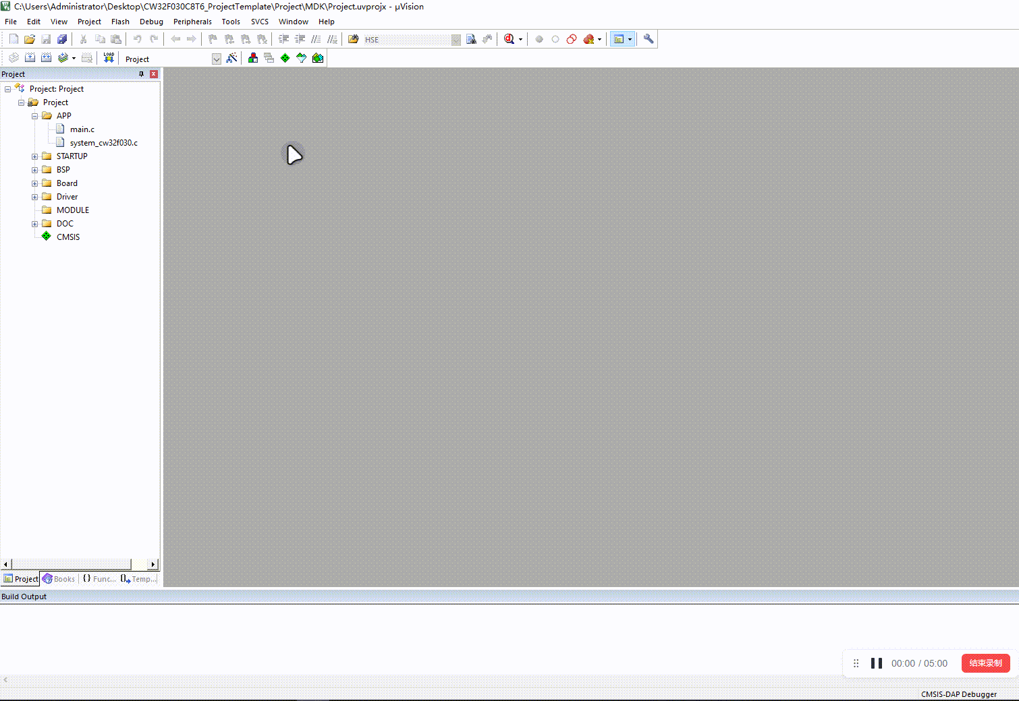1019x701 pixels.
Task: Click the Insert Breakpoint red dot icon
Action: pyautogui.click(x=539, y=39)
